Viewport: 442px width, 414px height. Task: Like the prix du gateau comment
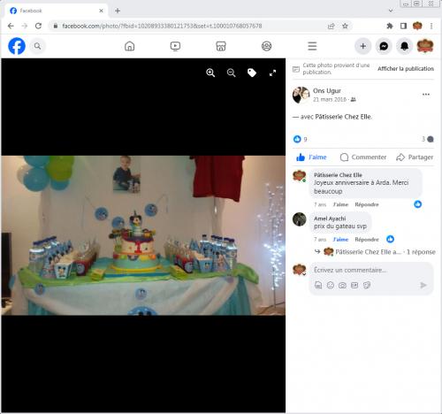point(340,239)
